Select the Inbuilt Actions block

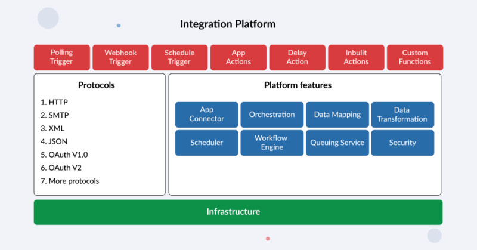coord(356,57)
